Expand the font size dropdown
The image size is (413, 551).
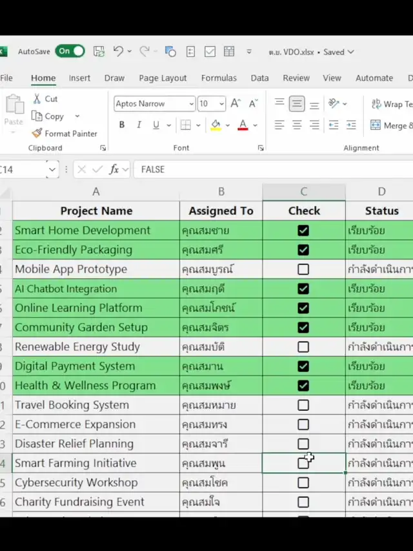click(x=221, y=104)
